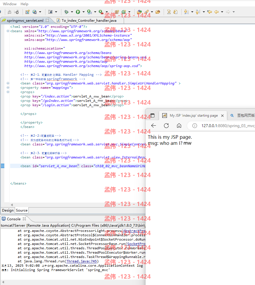
Task: Open the Help menu
Action: tap(24, 4)
